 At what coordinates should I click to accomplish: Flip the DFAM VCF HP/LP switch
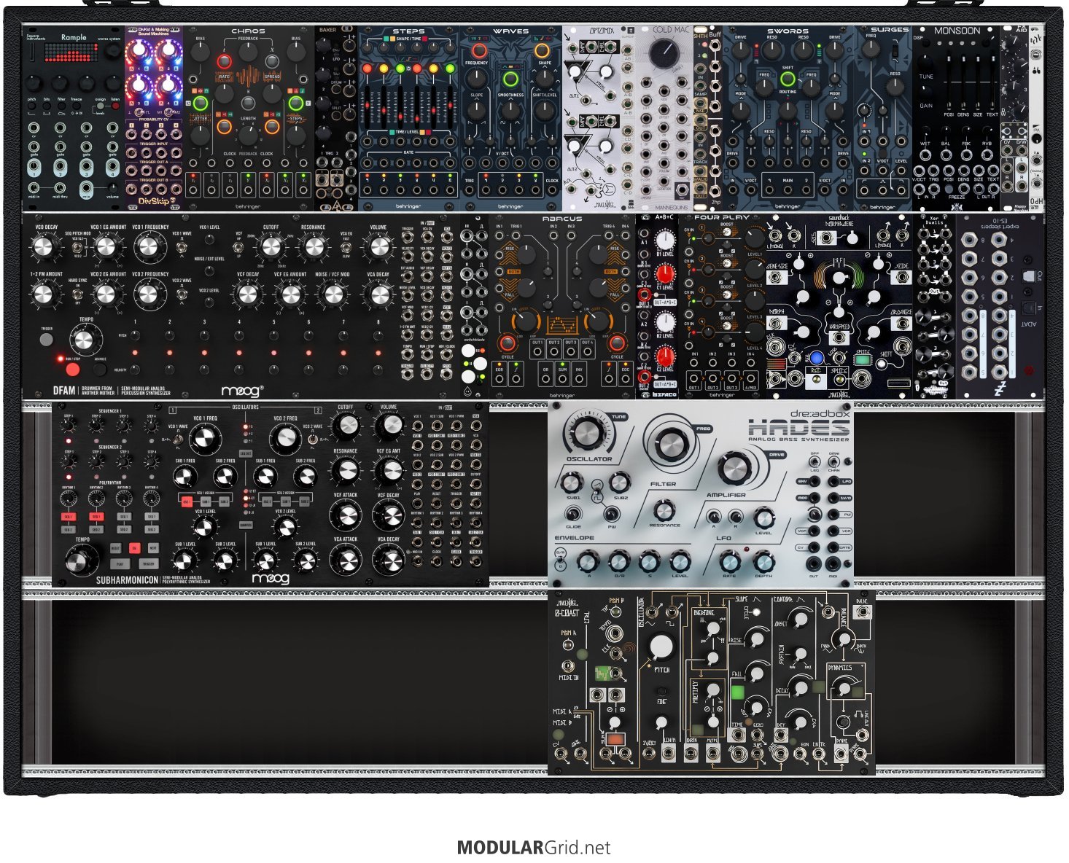238,248
